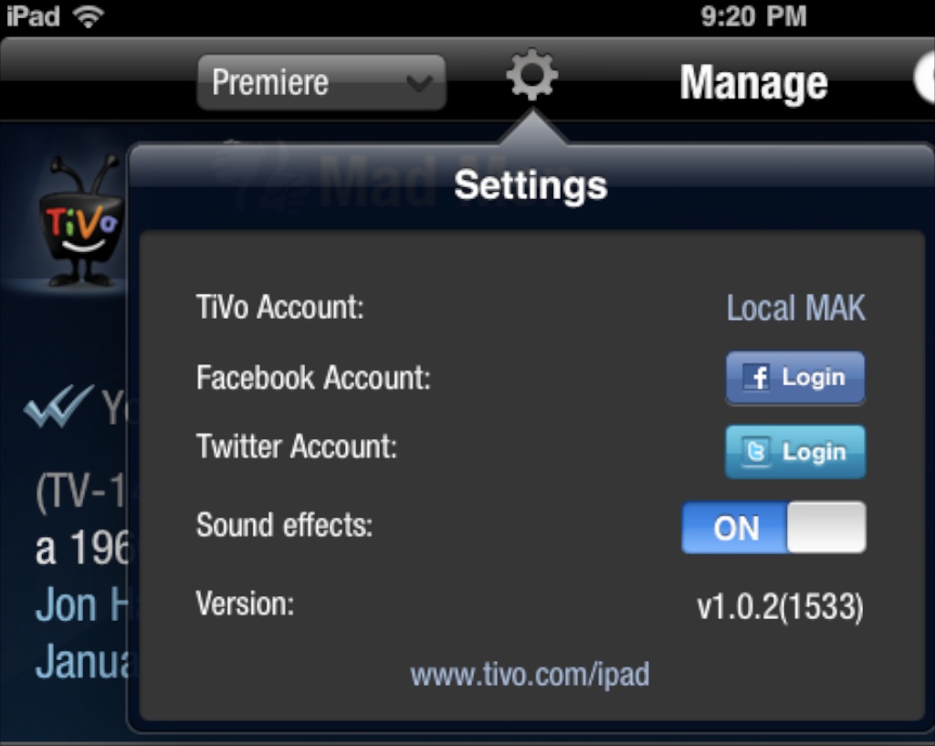Tap the Wi-Fi status icon
The height and width of the screenshot is (746, 935).
pos(89,16)
